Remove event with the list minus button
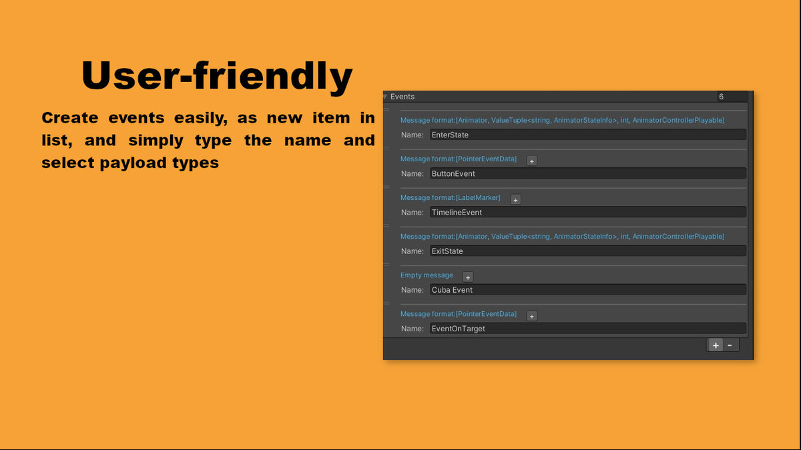The height and width of the screenshot is (450, 801). 730,345
